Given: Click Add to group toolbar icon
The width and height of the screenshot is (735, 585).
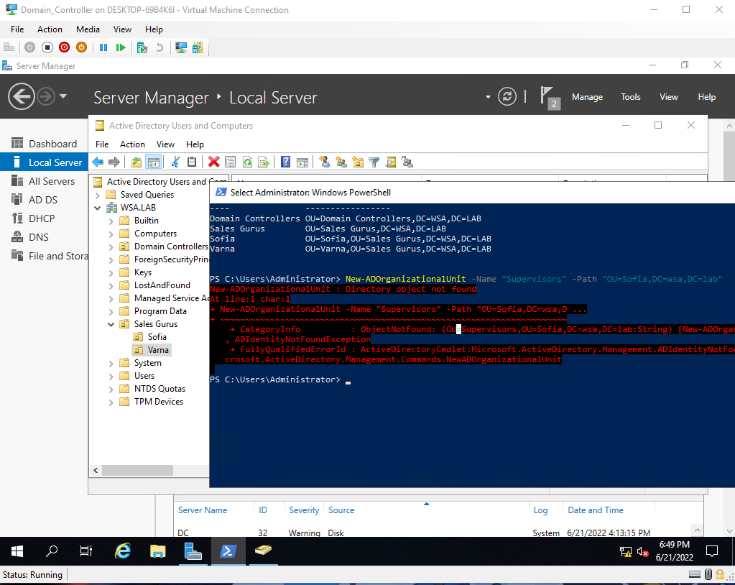Looking at the screenshot, I should [407, 162].
